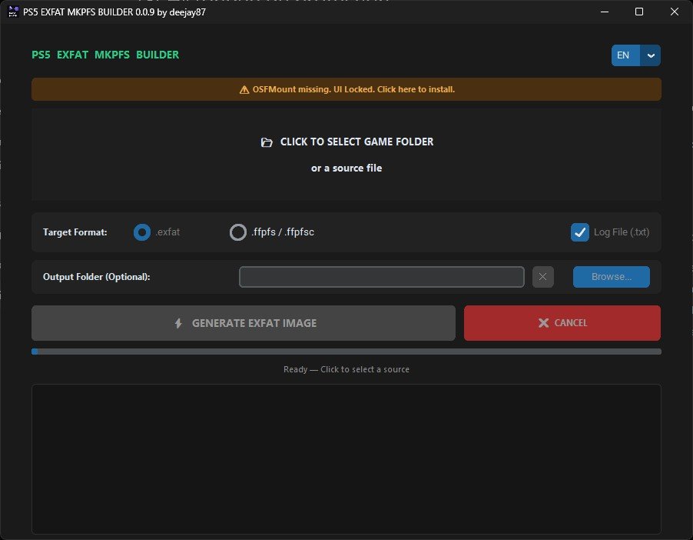Click the open folder icon for game folder selection
Viewport: 693px width, 540px height.
point(267,142)
